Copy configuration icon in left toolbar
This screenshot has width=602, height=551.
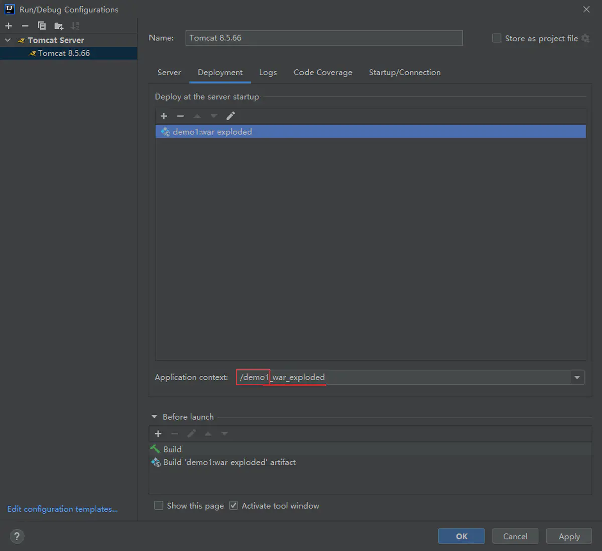point(42,26)
